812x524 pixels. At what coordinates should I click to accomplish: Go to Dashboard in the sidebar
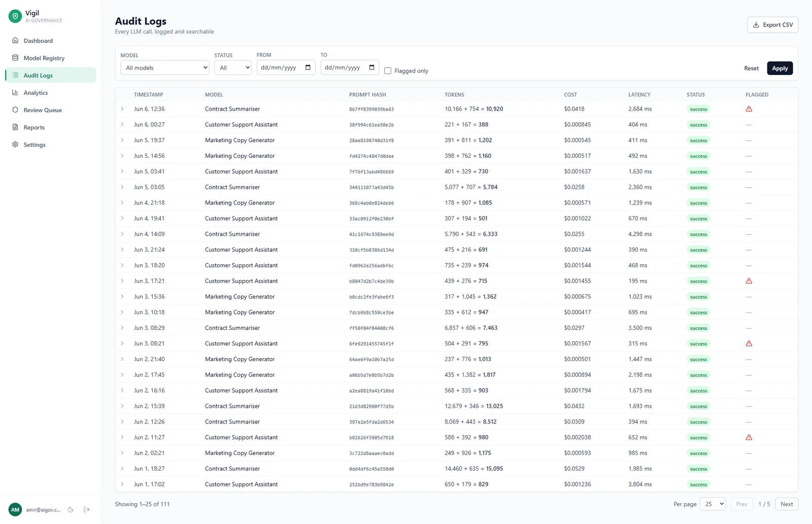50,41
